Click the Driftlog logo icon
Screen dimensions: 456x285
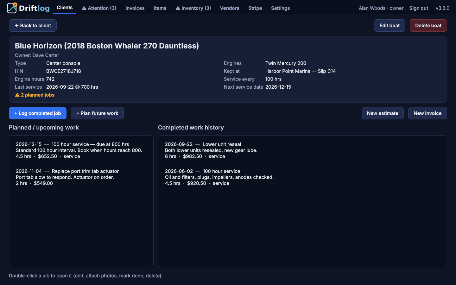(x=12, y=8)
